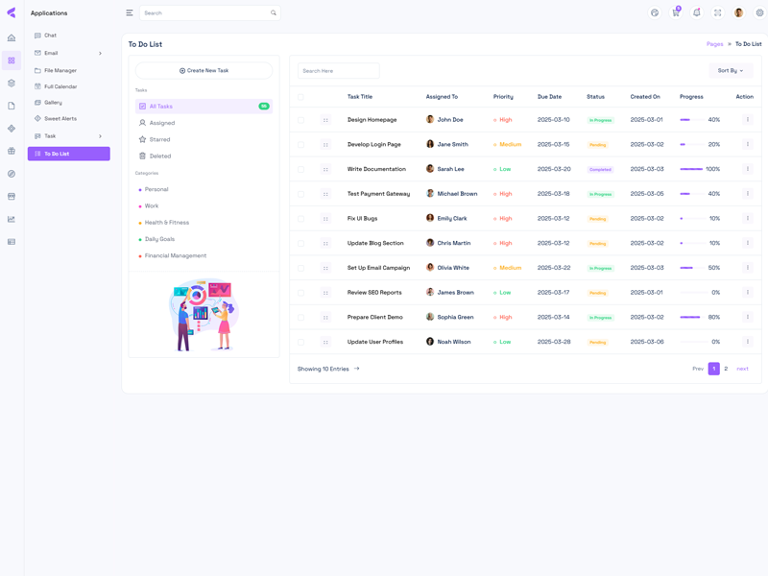Click the home icon in left rail

click(x=12, y=38)
